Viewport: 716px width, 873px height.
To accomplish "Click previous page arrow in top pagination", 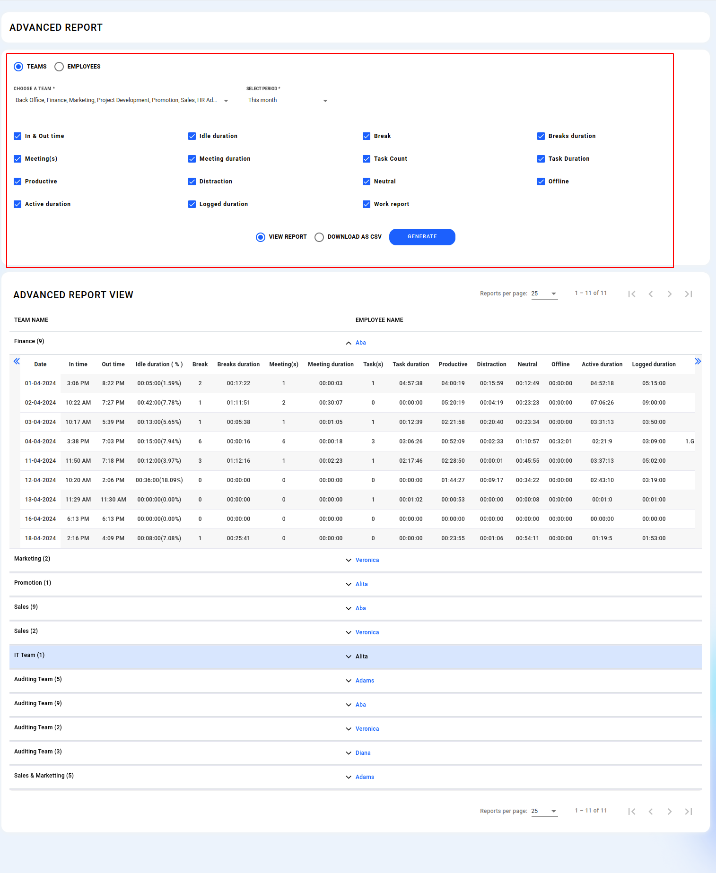I will pyautogui.click(x=651, y=294).
